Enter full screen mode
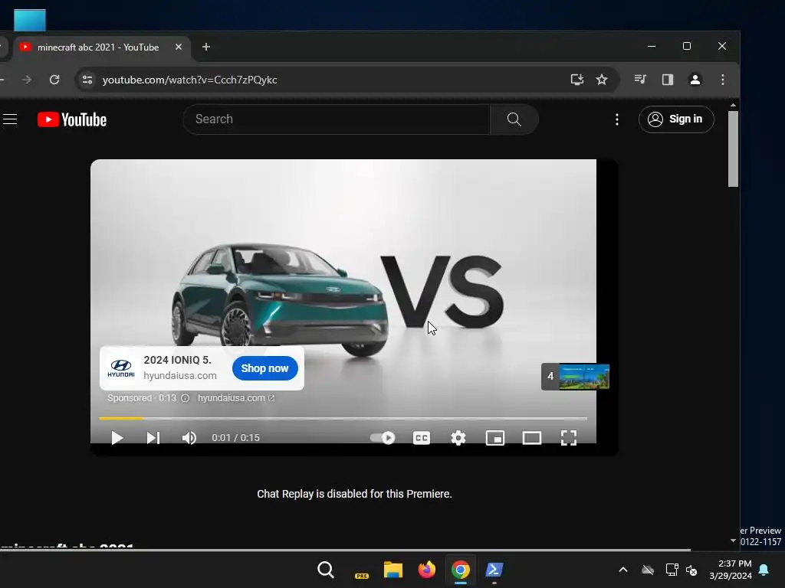Screen dimensions: 785x588 (569, 438)
